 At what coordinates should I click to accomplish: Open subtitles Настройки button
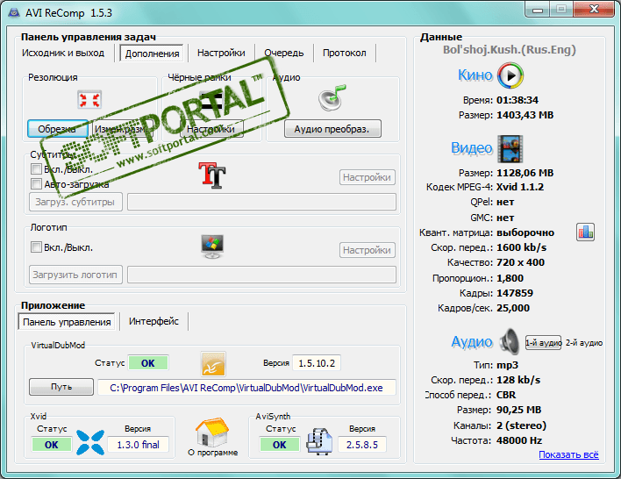click(368, 177)
